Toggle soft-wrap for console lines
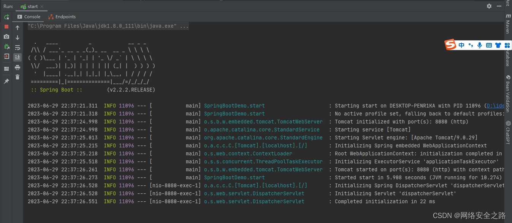512x223 pixels. (17, 47)
